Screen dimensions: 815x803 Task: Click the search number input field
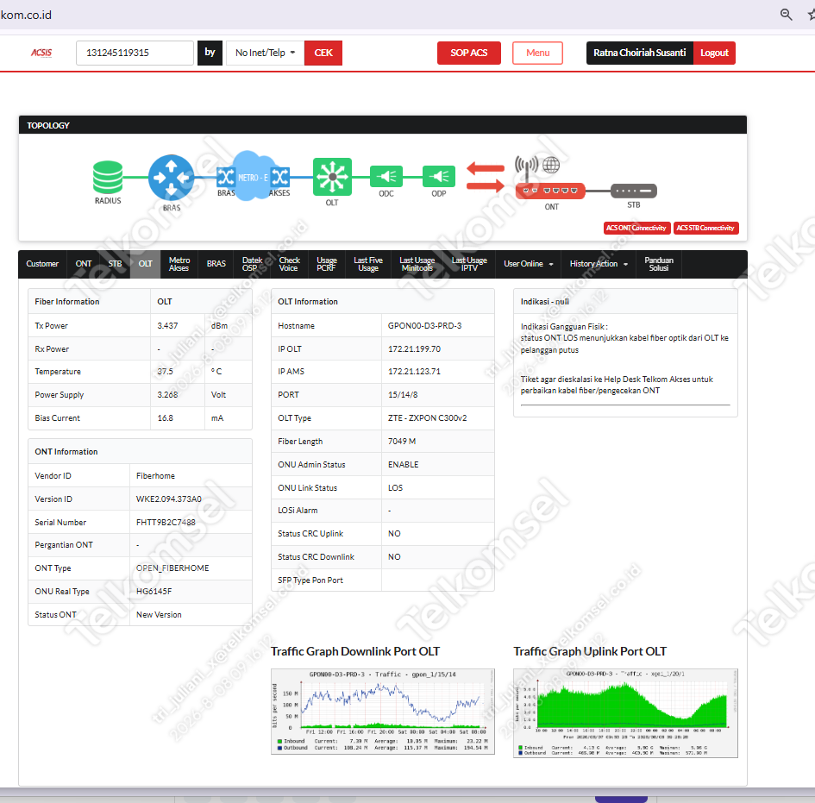(135, 53)
